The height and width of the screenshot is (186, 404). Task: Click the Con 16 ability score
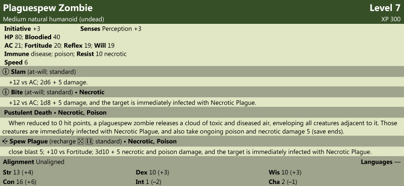tap(20, 182)
